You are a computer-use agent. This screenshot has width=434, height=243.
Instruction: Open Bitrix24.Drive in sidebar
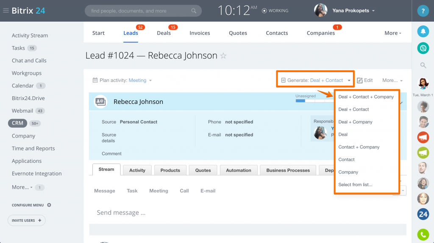click(x=28, y=98)
